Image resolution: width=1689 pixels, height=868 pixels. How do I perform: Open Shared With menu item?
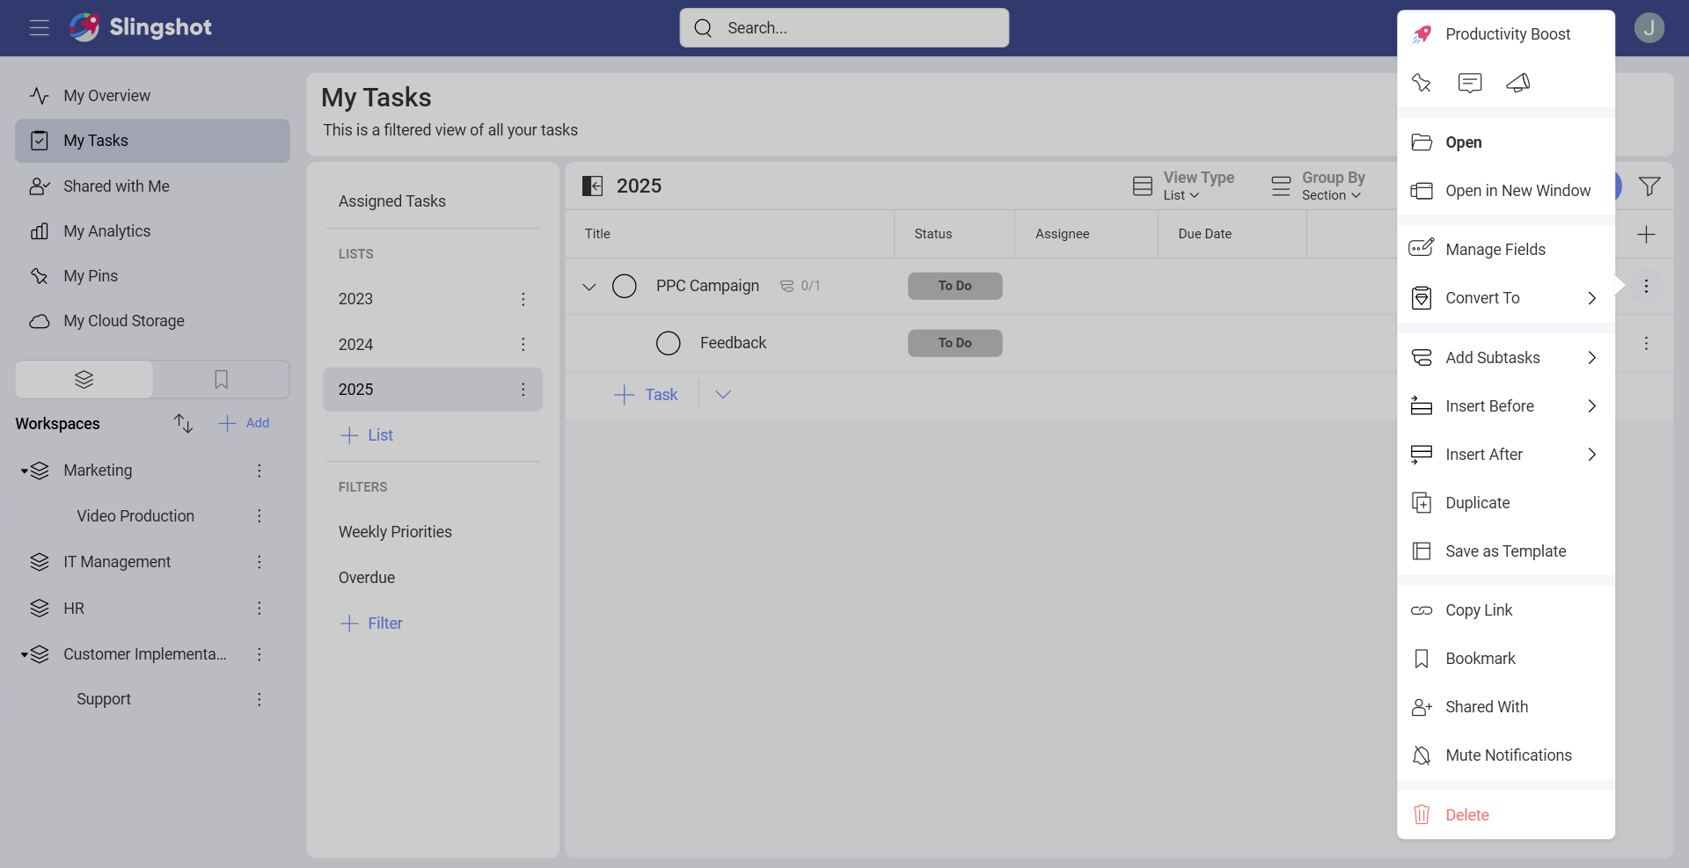(x=1506, y=707)
